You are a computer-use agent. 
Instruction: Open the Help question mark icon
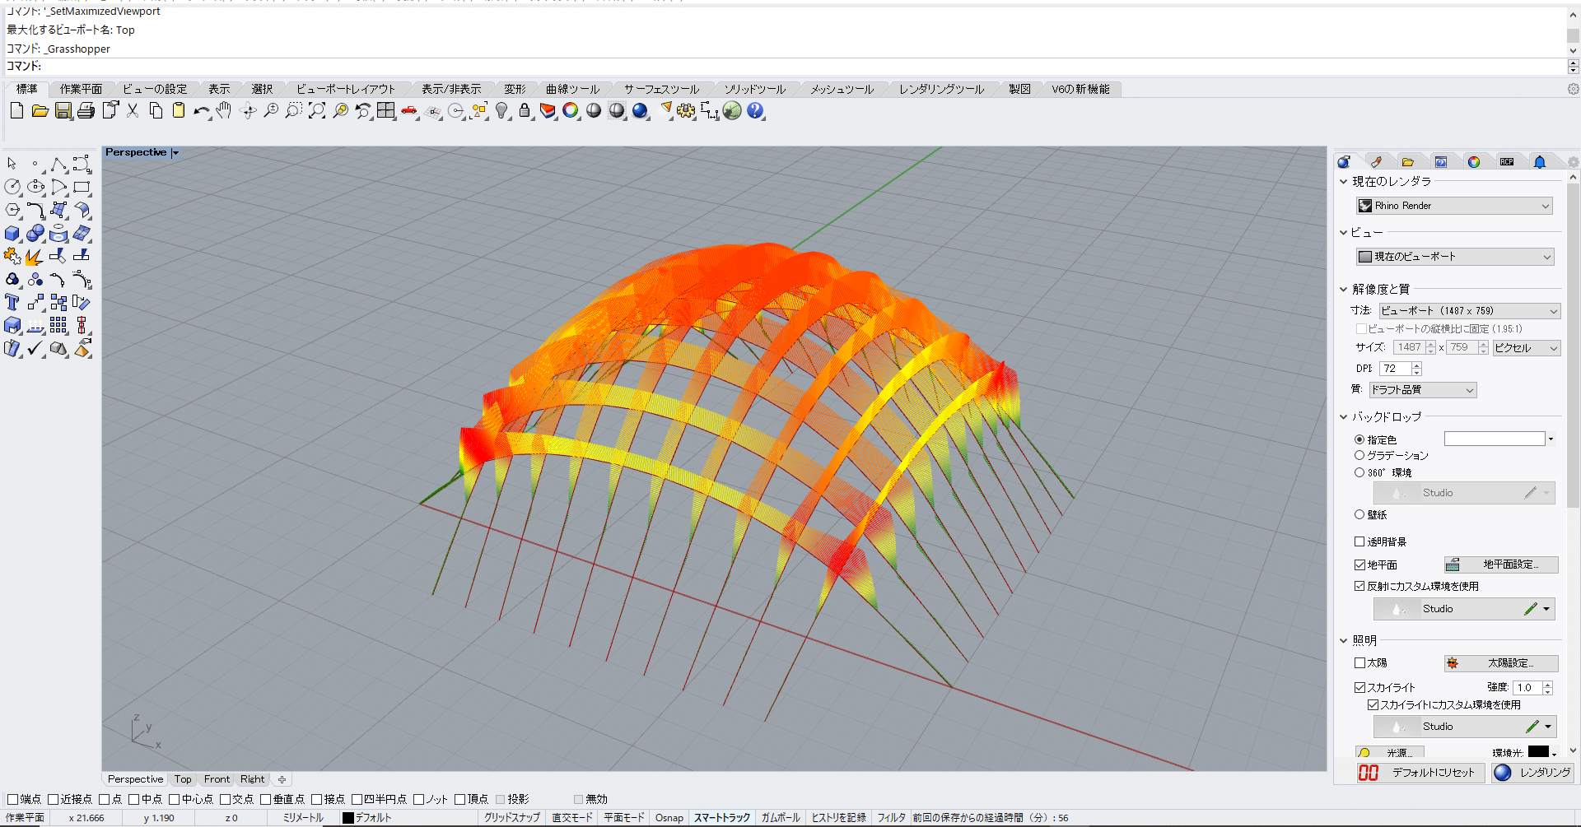pos(755,110)
